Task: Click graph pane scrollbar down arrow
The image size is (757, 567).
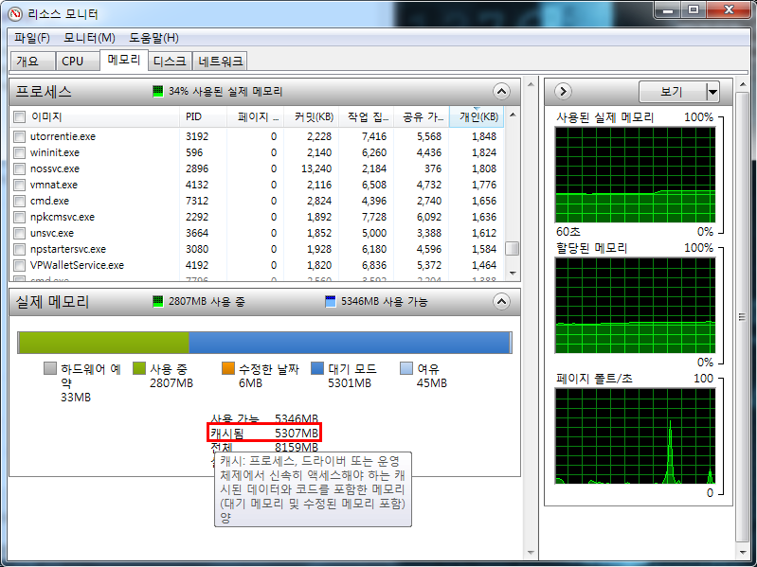Action: tap(743, 553)
